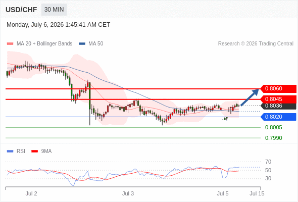Click the Jul 5 date axis label
This screenshot has height=202, width=298.
[223, 193]
